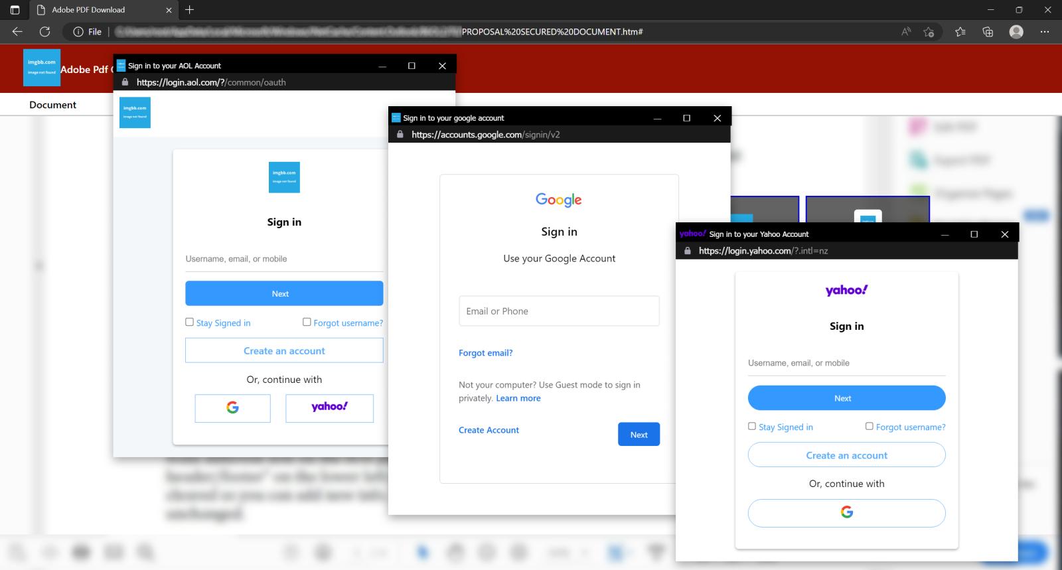
Task: Click Create an account in Yahoo window
Action: pyautogui.click(x=846, y=455)
